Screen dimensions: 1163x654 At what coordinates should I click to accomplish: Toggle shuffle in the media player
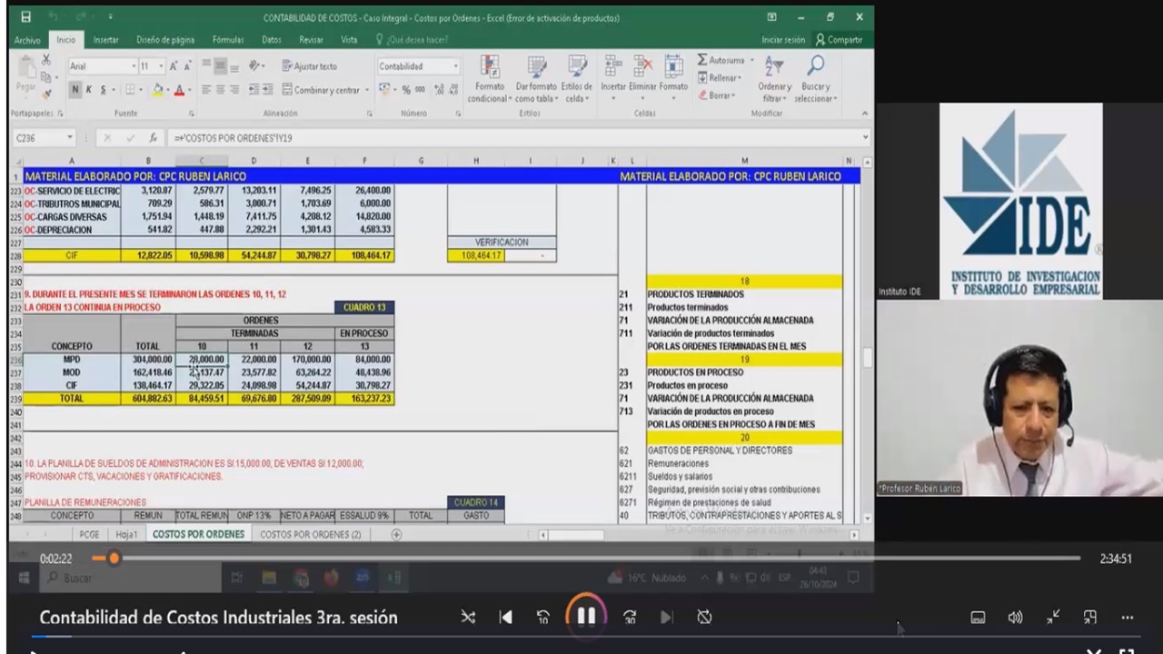coord(468,618)
